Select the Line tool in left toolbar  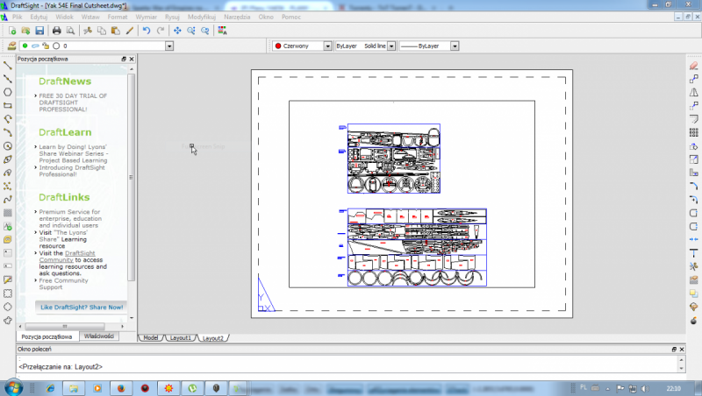pos(7,64)
